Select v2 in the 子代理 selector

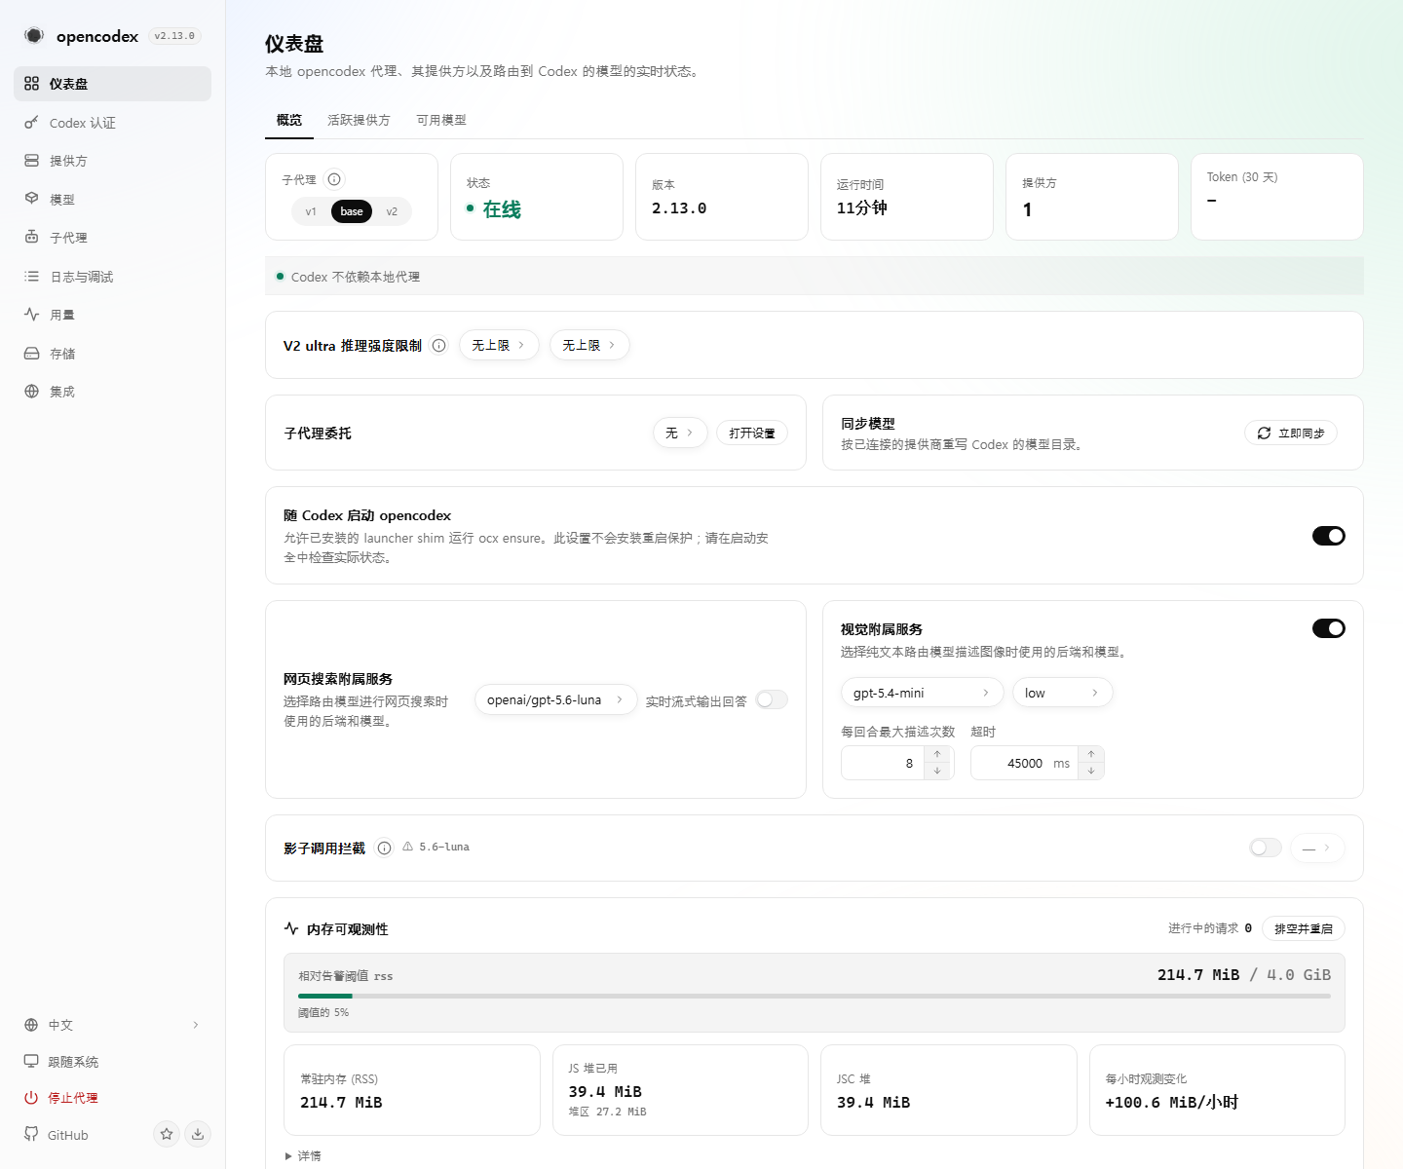coord(392,211)
